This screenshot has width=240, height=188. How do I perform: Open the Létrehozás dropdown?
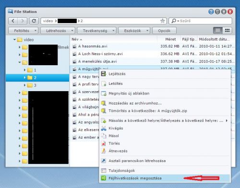58,31
